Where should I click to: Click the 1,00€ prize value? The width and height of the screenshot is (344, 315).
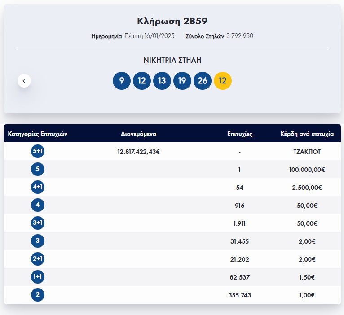pos(307,296)
